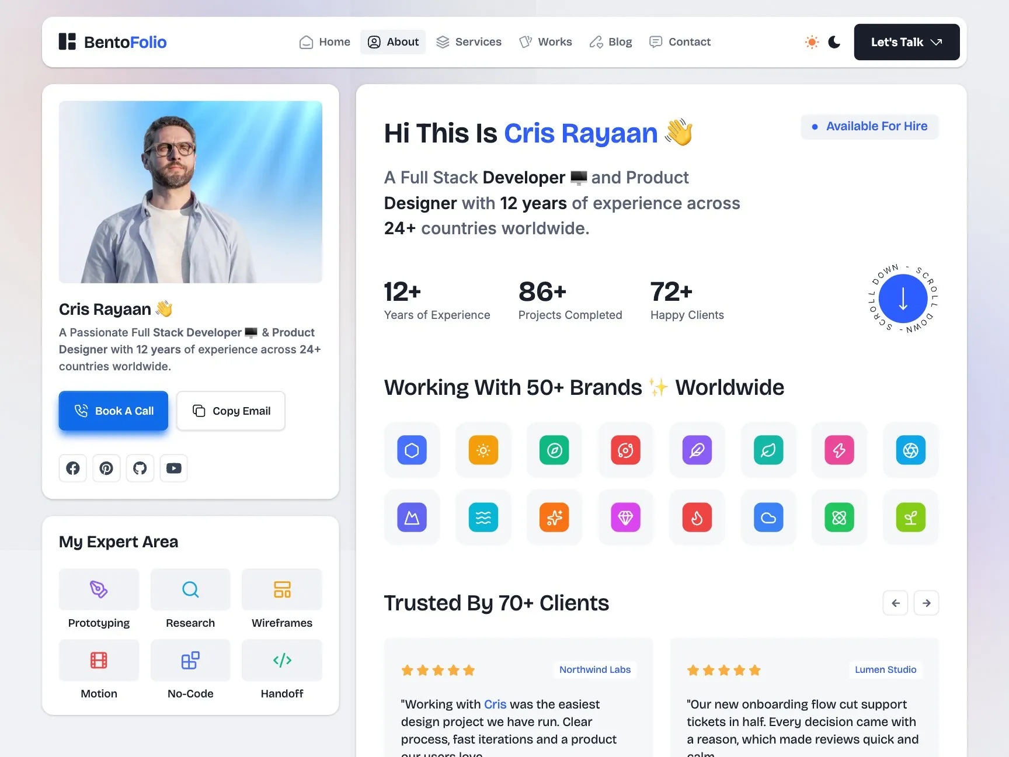Click the orange sparkles brand icon
This screenshot has width=1009, height=757.
(x=555, y=518)
